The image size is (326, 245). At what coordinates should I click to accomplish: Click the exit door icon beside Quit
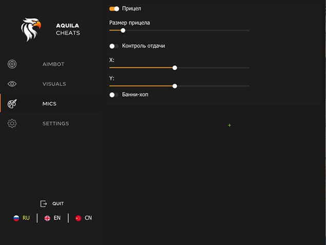tap(44, 203)
